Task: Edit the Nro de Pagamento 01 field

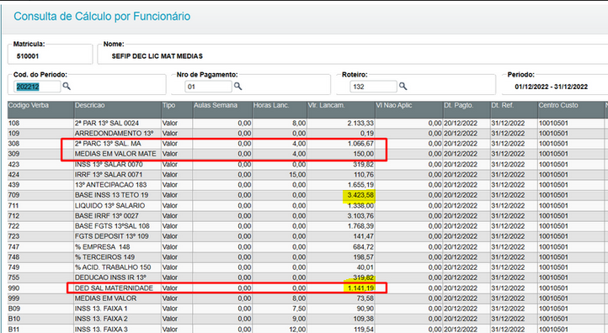Action: [x=208, y=87]
